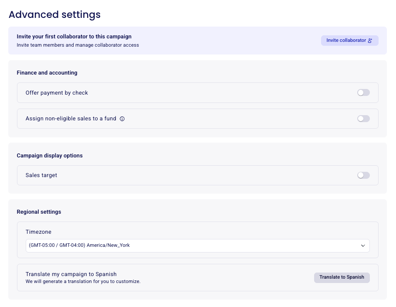Image resolution: width=396 pixels, height=307 pixels.
Task: Click the add-person icon on Invite collaborator
Action: tap(370, 41)
